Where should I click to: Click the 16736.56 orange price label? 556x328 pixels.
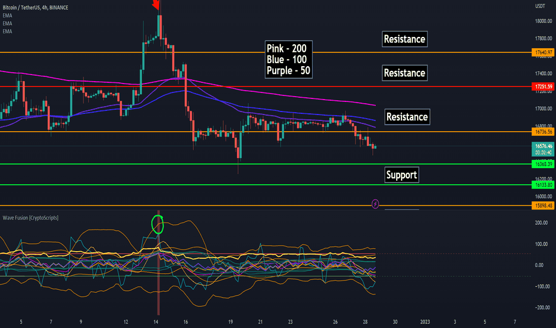click(543, 132)
